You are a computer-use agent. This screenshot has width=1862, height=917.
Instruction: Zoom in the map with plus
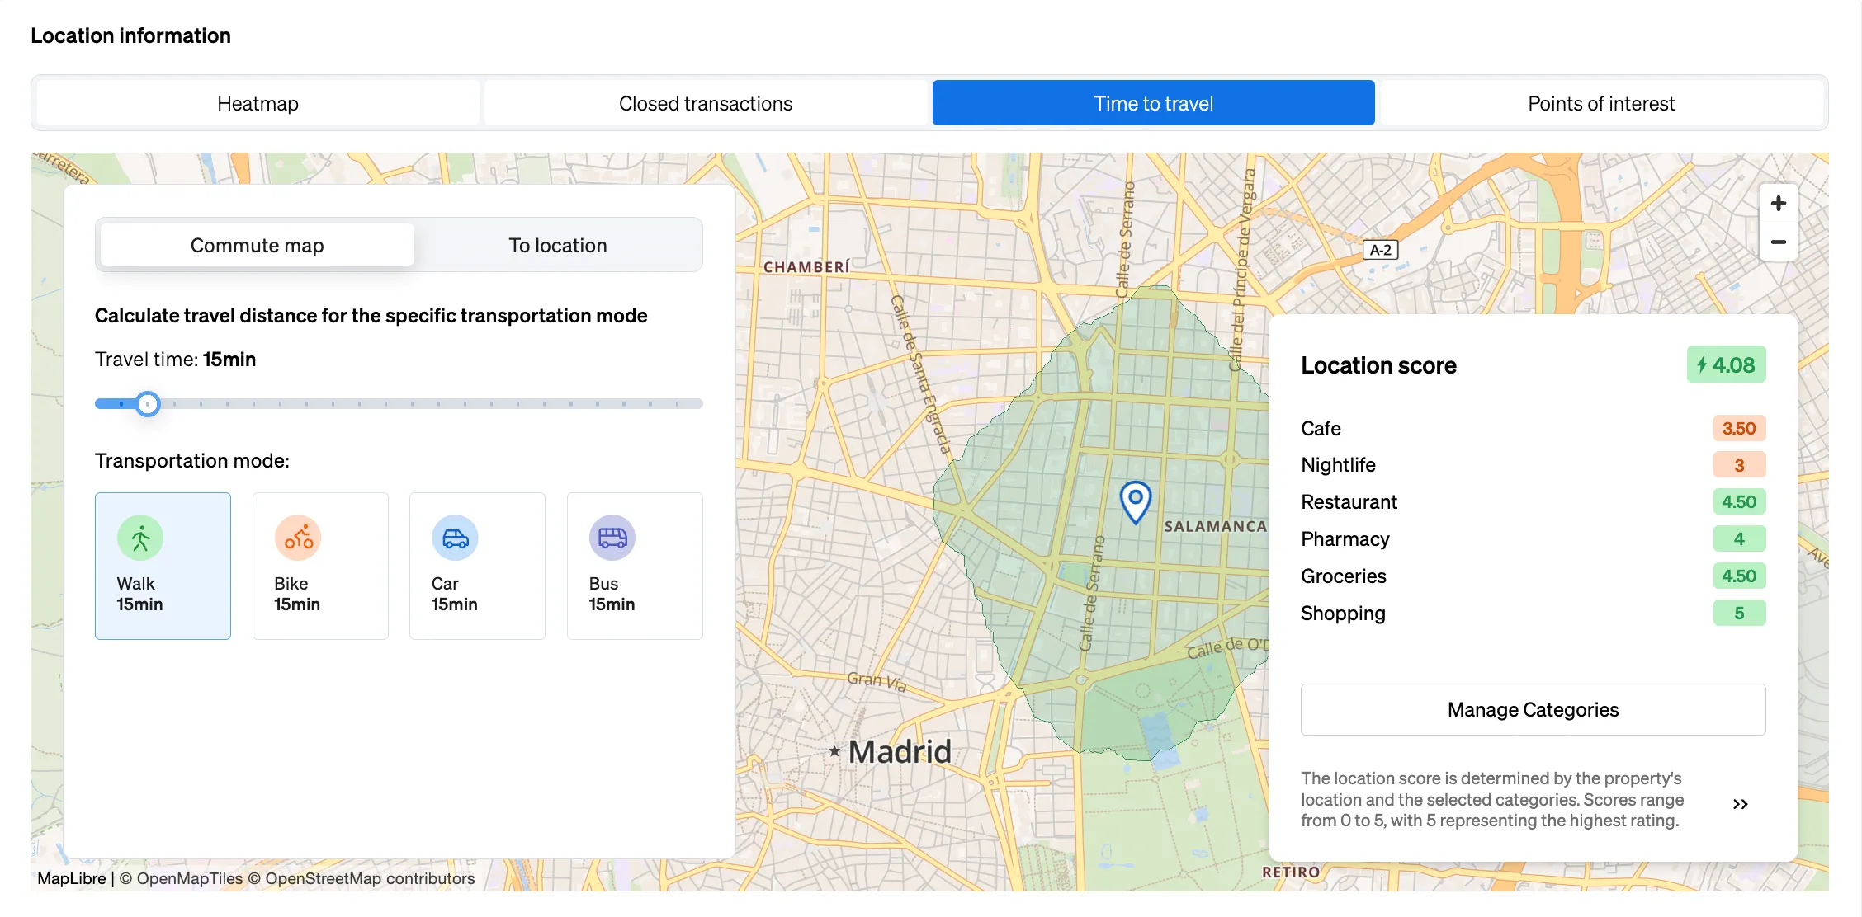1779,204
